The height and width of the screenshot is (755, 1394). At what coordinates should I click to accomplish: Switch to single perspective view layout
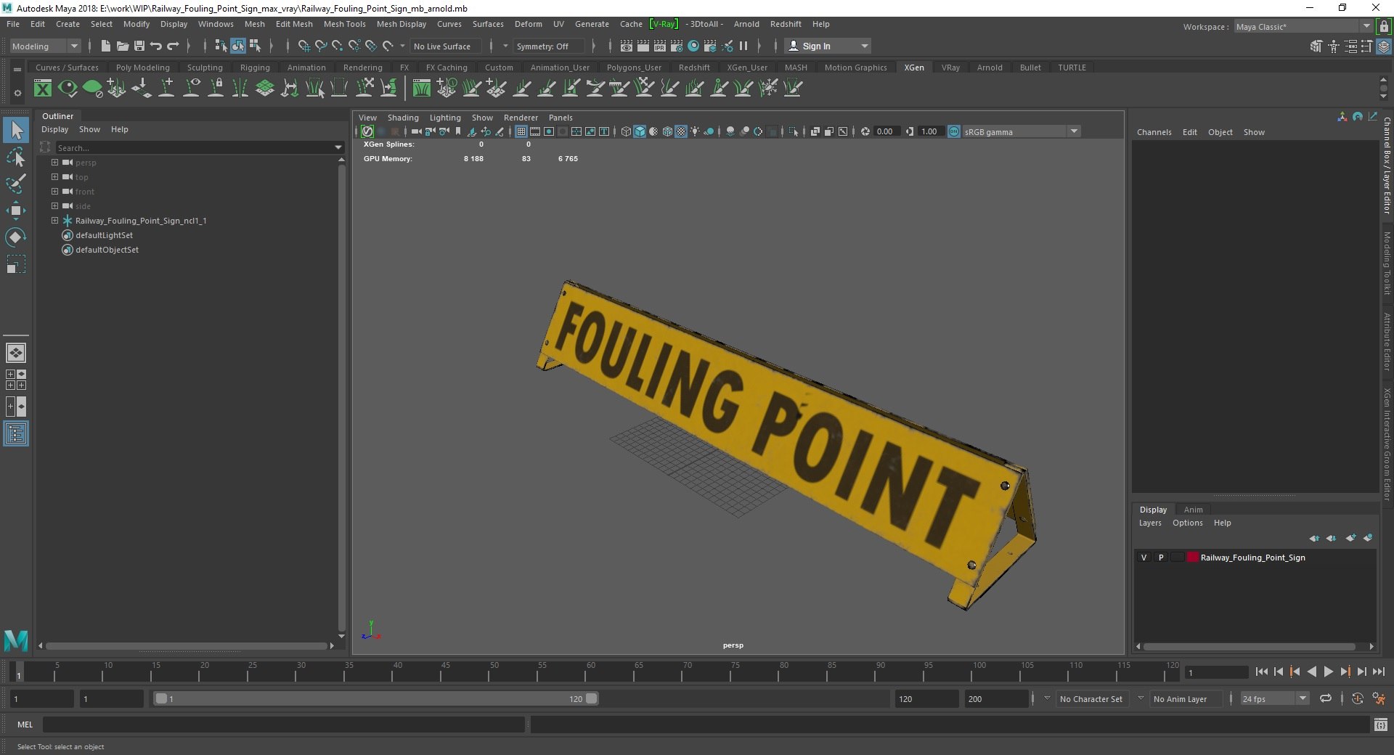(16, 353)
